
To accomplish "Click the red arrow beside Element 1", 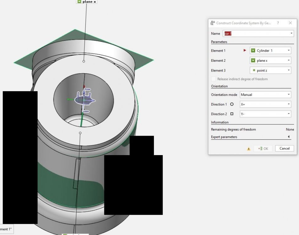I will (245, 50).
